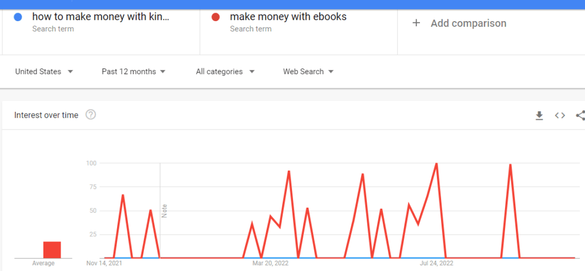Edit the 'how to make money with kin...' term
The width and height of the screenshot is (585, 271).
pos(101,17)
